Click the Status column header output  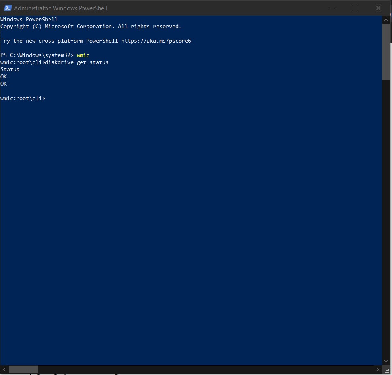(10, 69)
